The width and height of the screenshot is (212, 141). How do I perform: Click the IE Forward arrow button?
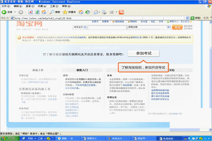tap(21, 12)
